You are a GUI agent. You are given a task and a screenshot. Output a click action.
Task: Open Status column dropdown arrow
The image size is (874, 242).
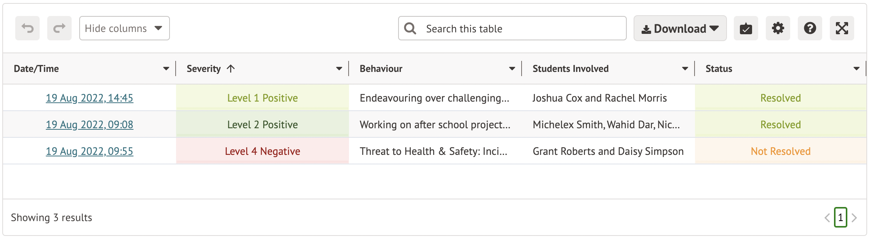click(856, 69)
